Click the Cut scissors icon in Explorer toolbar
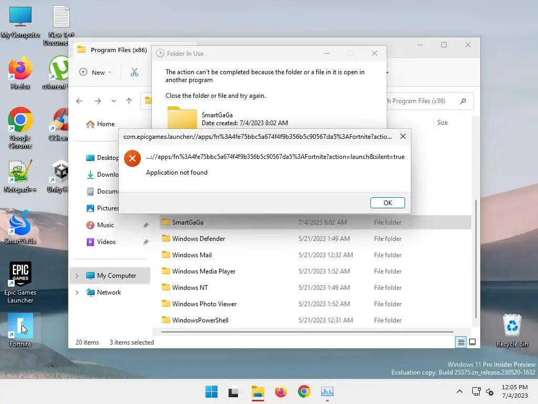Image resolution: width=538 pixels, height=404 pixels. click(134, 72)
